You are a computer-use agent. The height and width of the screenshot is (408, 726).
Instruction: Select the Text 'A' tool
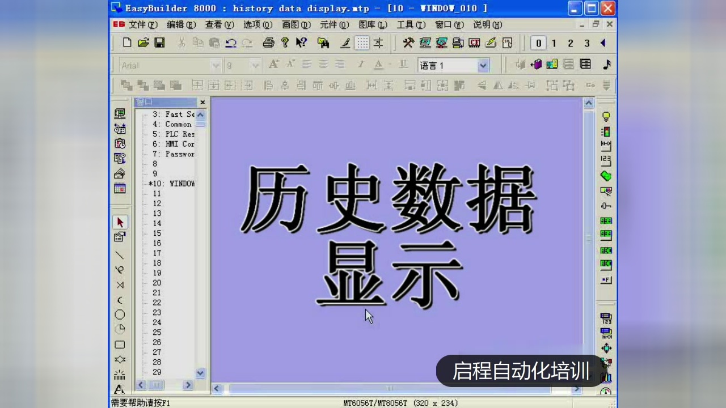(120, 389)
